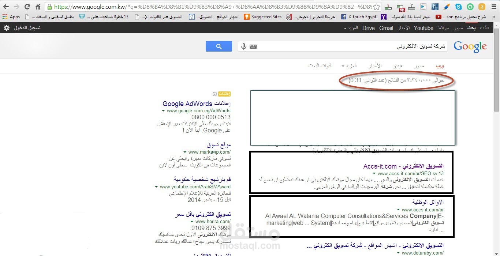
Task: Open أدوات البحث search tools
Action: (320, 66)
